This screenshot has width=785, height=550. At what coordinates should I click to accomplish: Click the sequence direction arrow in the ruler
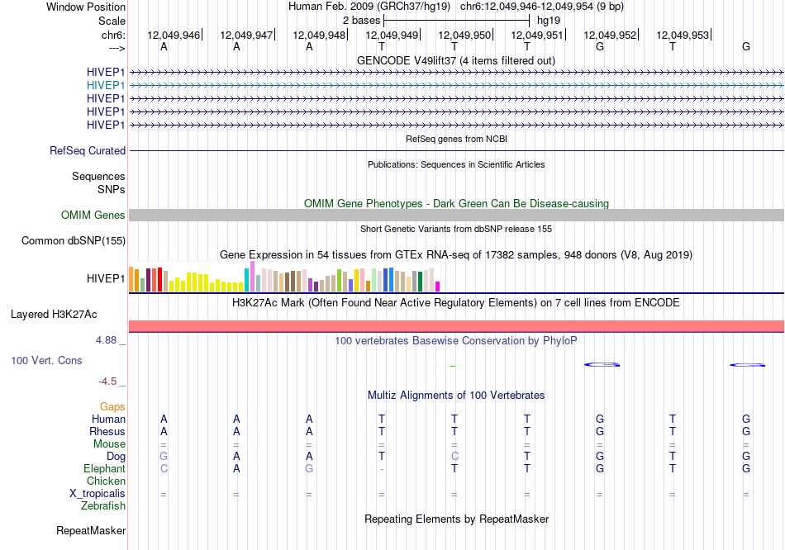(117, 48)
